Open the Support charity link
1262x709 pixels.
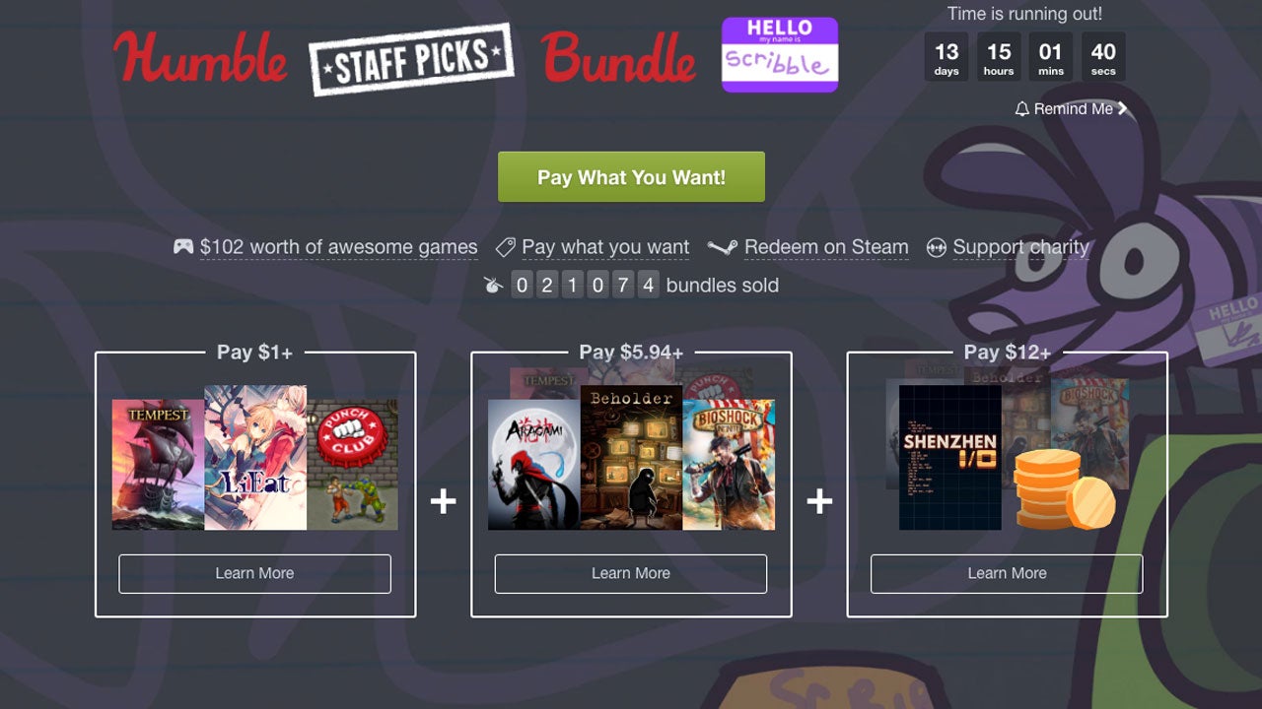[x=1020, y=247]
